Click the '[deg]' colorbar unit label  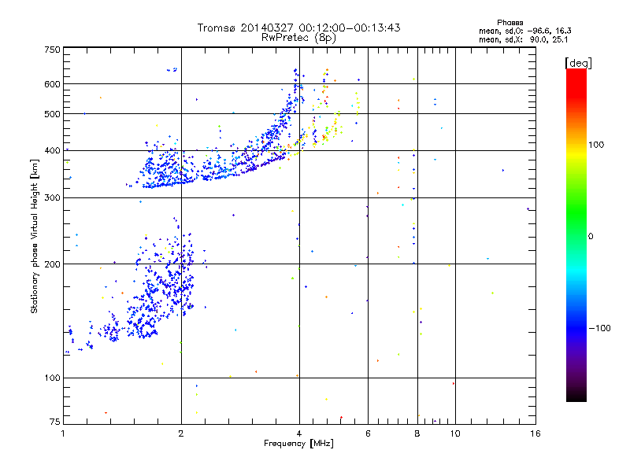[x=578, y=63]
